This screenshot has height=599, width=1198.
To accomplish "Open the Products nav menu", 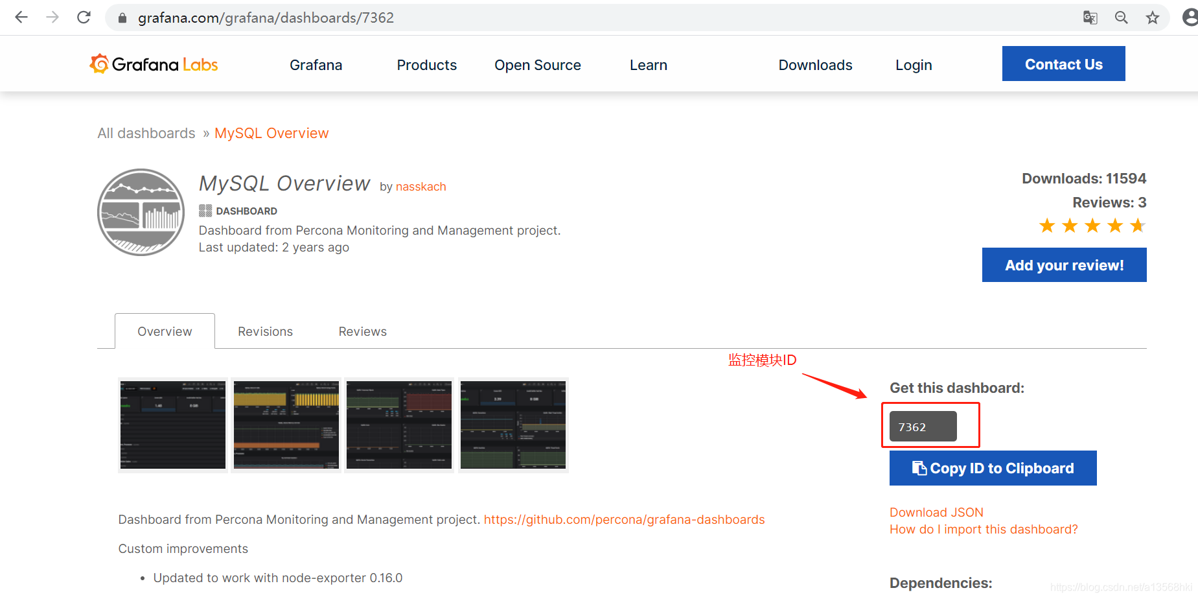I will [x=427, y=65].
